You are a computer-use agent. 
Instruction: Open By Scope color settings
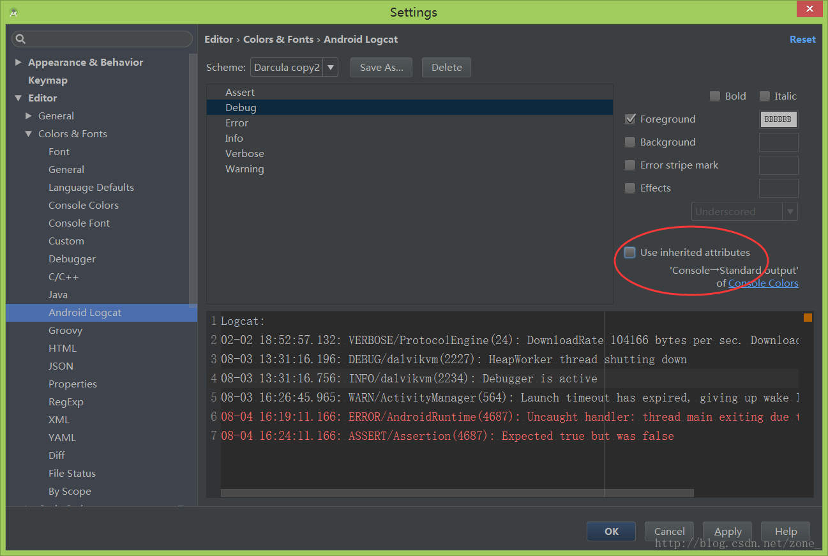70,492
